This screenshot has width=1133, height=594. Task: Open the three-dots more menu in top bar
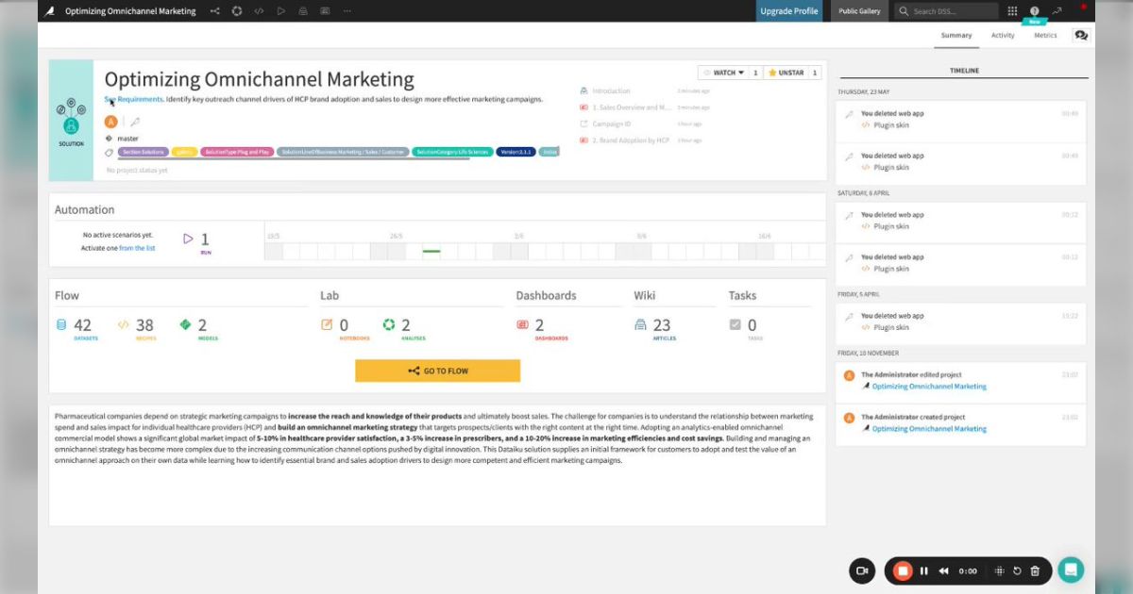click(x=347, y=11)
